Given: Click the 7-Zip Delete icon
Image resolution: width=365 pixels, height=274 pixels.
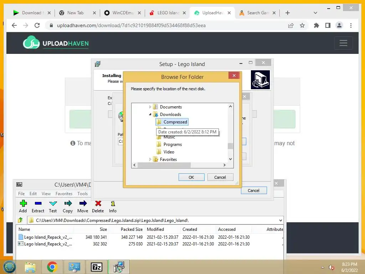Looking at the screenshot, I should [x=98, y=206].
